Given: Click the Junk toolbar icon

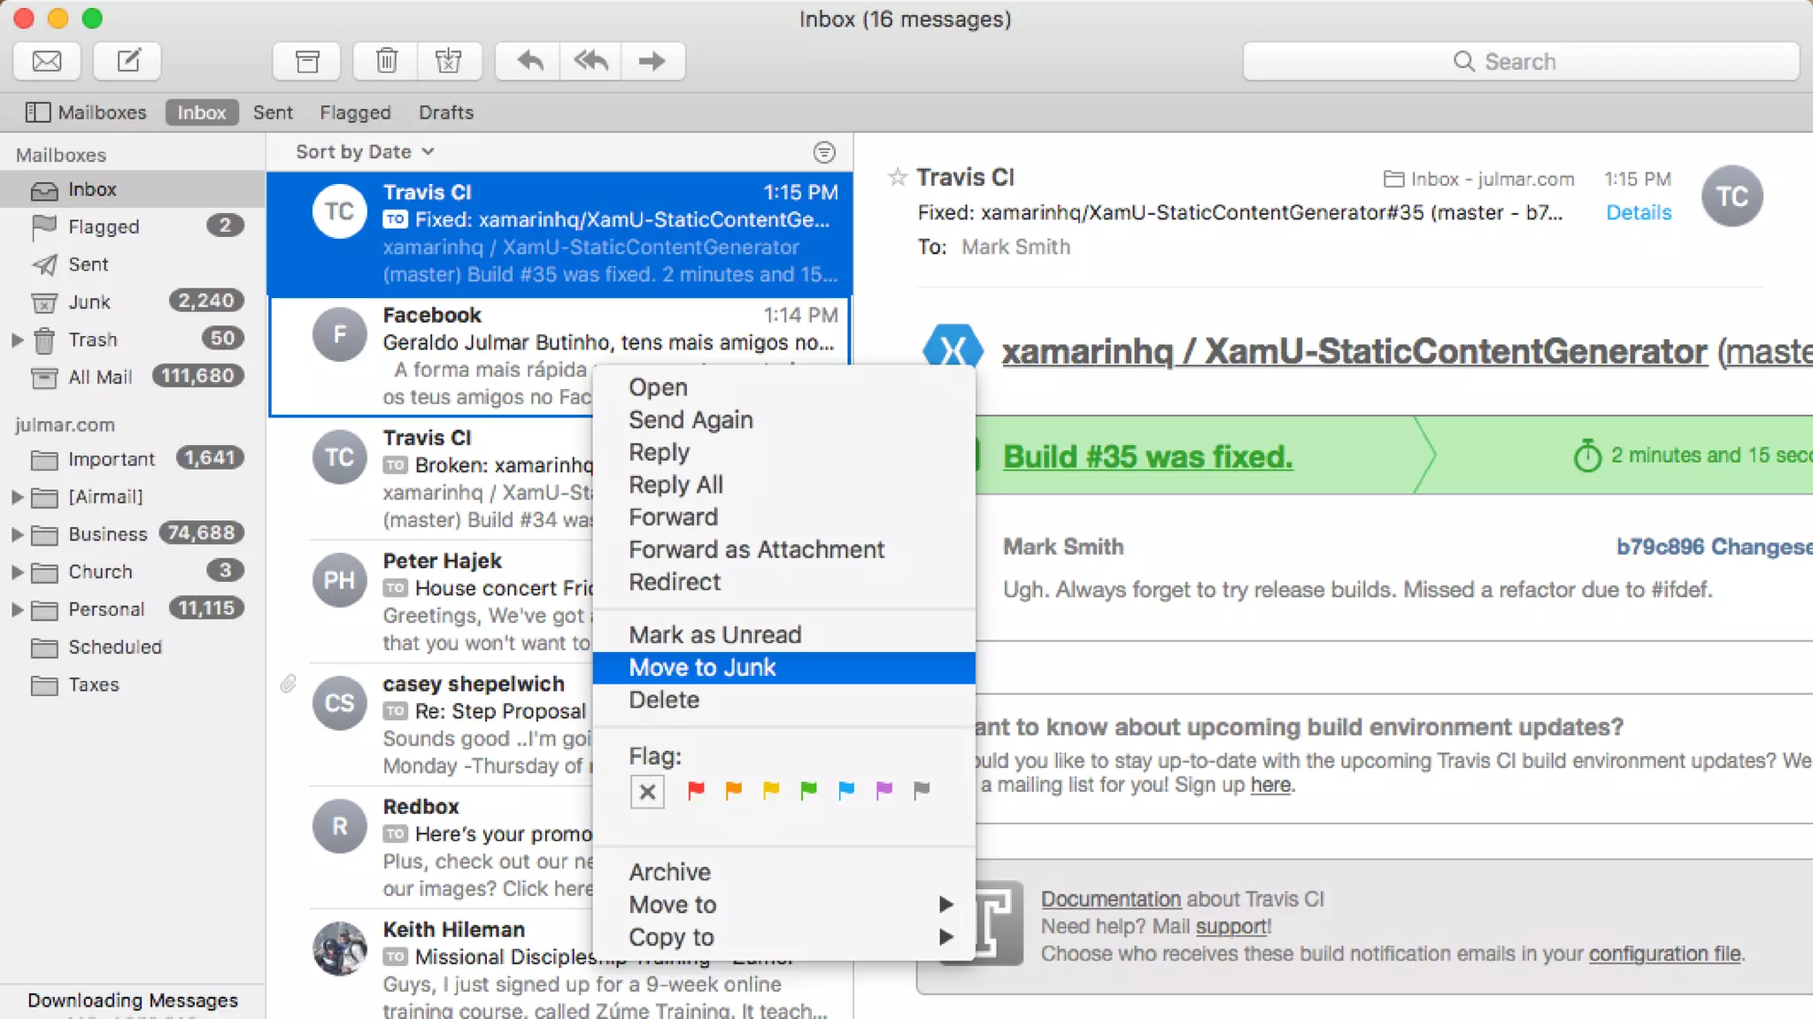Looking at the screenshot, I should pyautogui.click(x=449, y=61).
